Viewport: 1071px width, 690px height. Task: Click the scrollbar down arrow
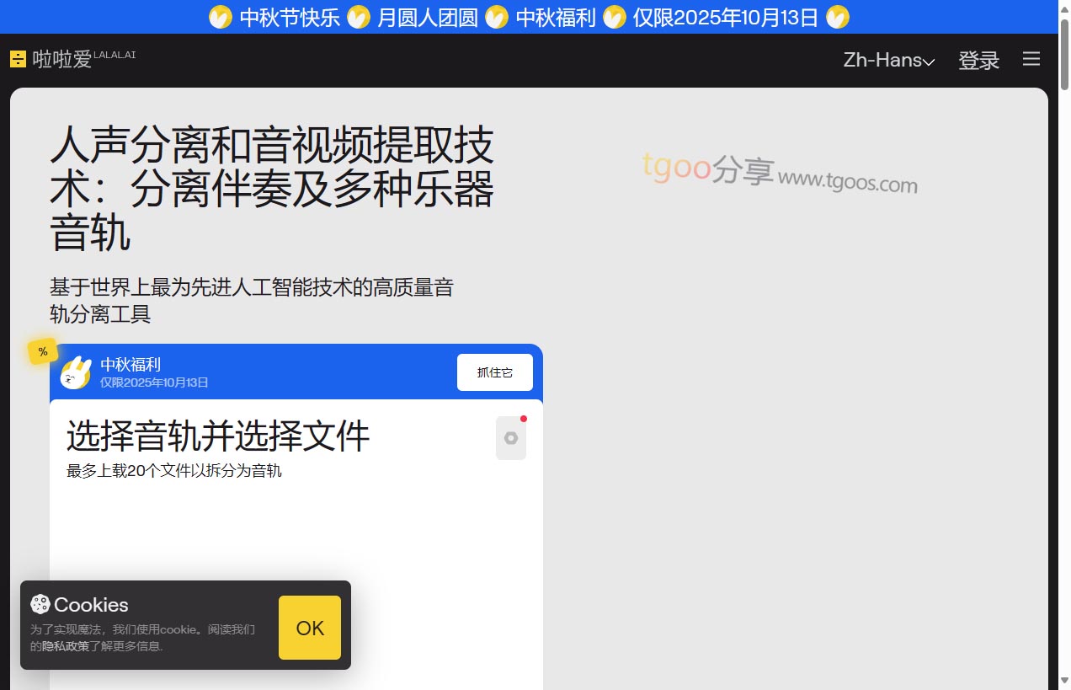point(1064,681)
